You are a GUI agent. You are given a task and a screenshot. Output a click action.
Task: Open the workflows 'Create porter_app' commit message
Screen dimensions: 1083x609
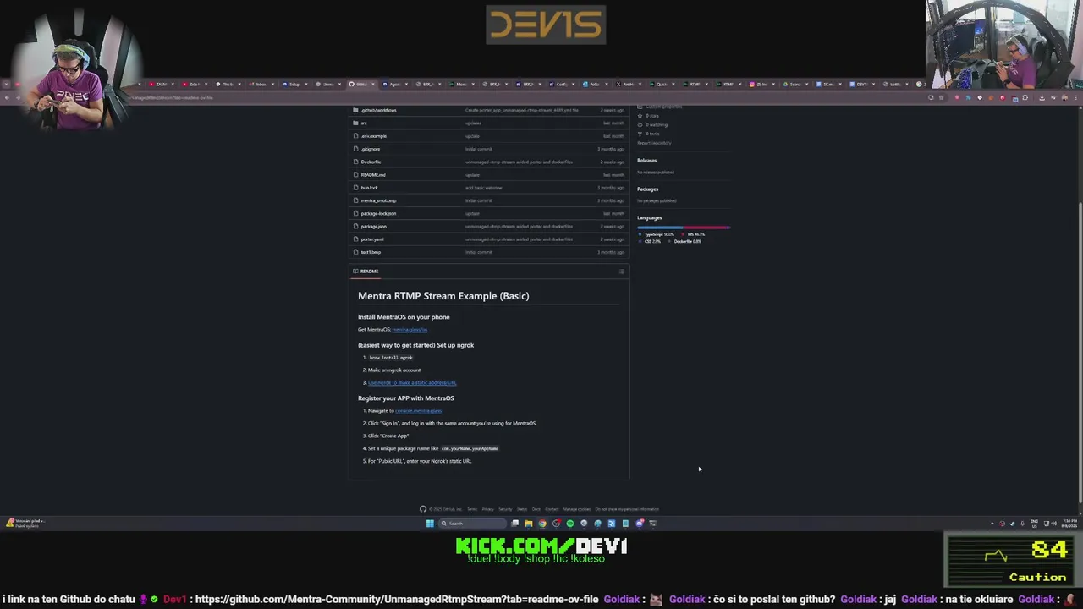(522, 110)
